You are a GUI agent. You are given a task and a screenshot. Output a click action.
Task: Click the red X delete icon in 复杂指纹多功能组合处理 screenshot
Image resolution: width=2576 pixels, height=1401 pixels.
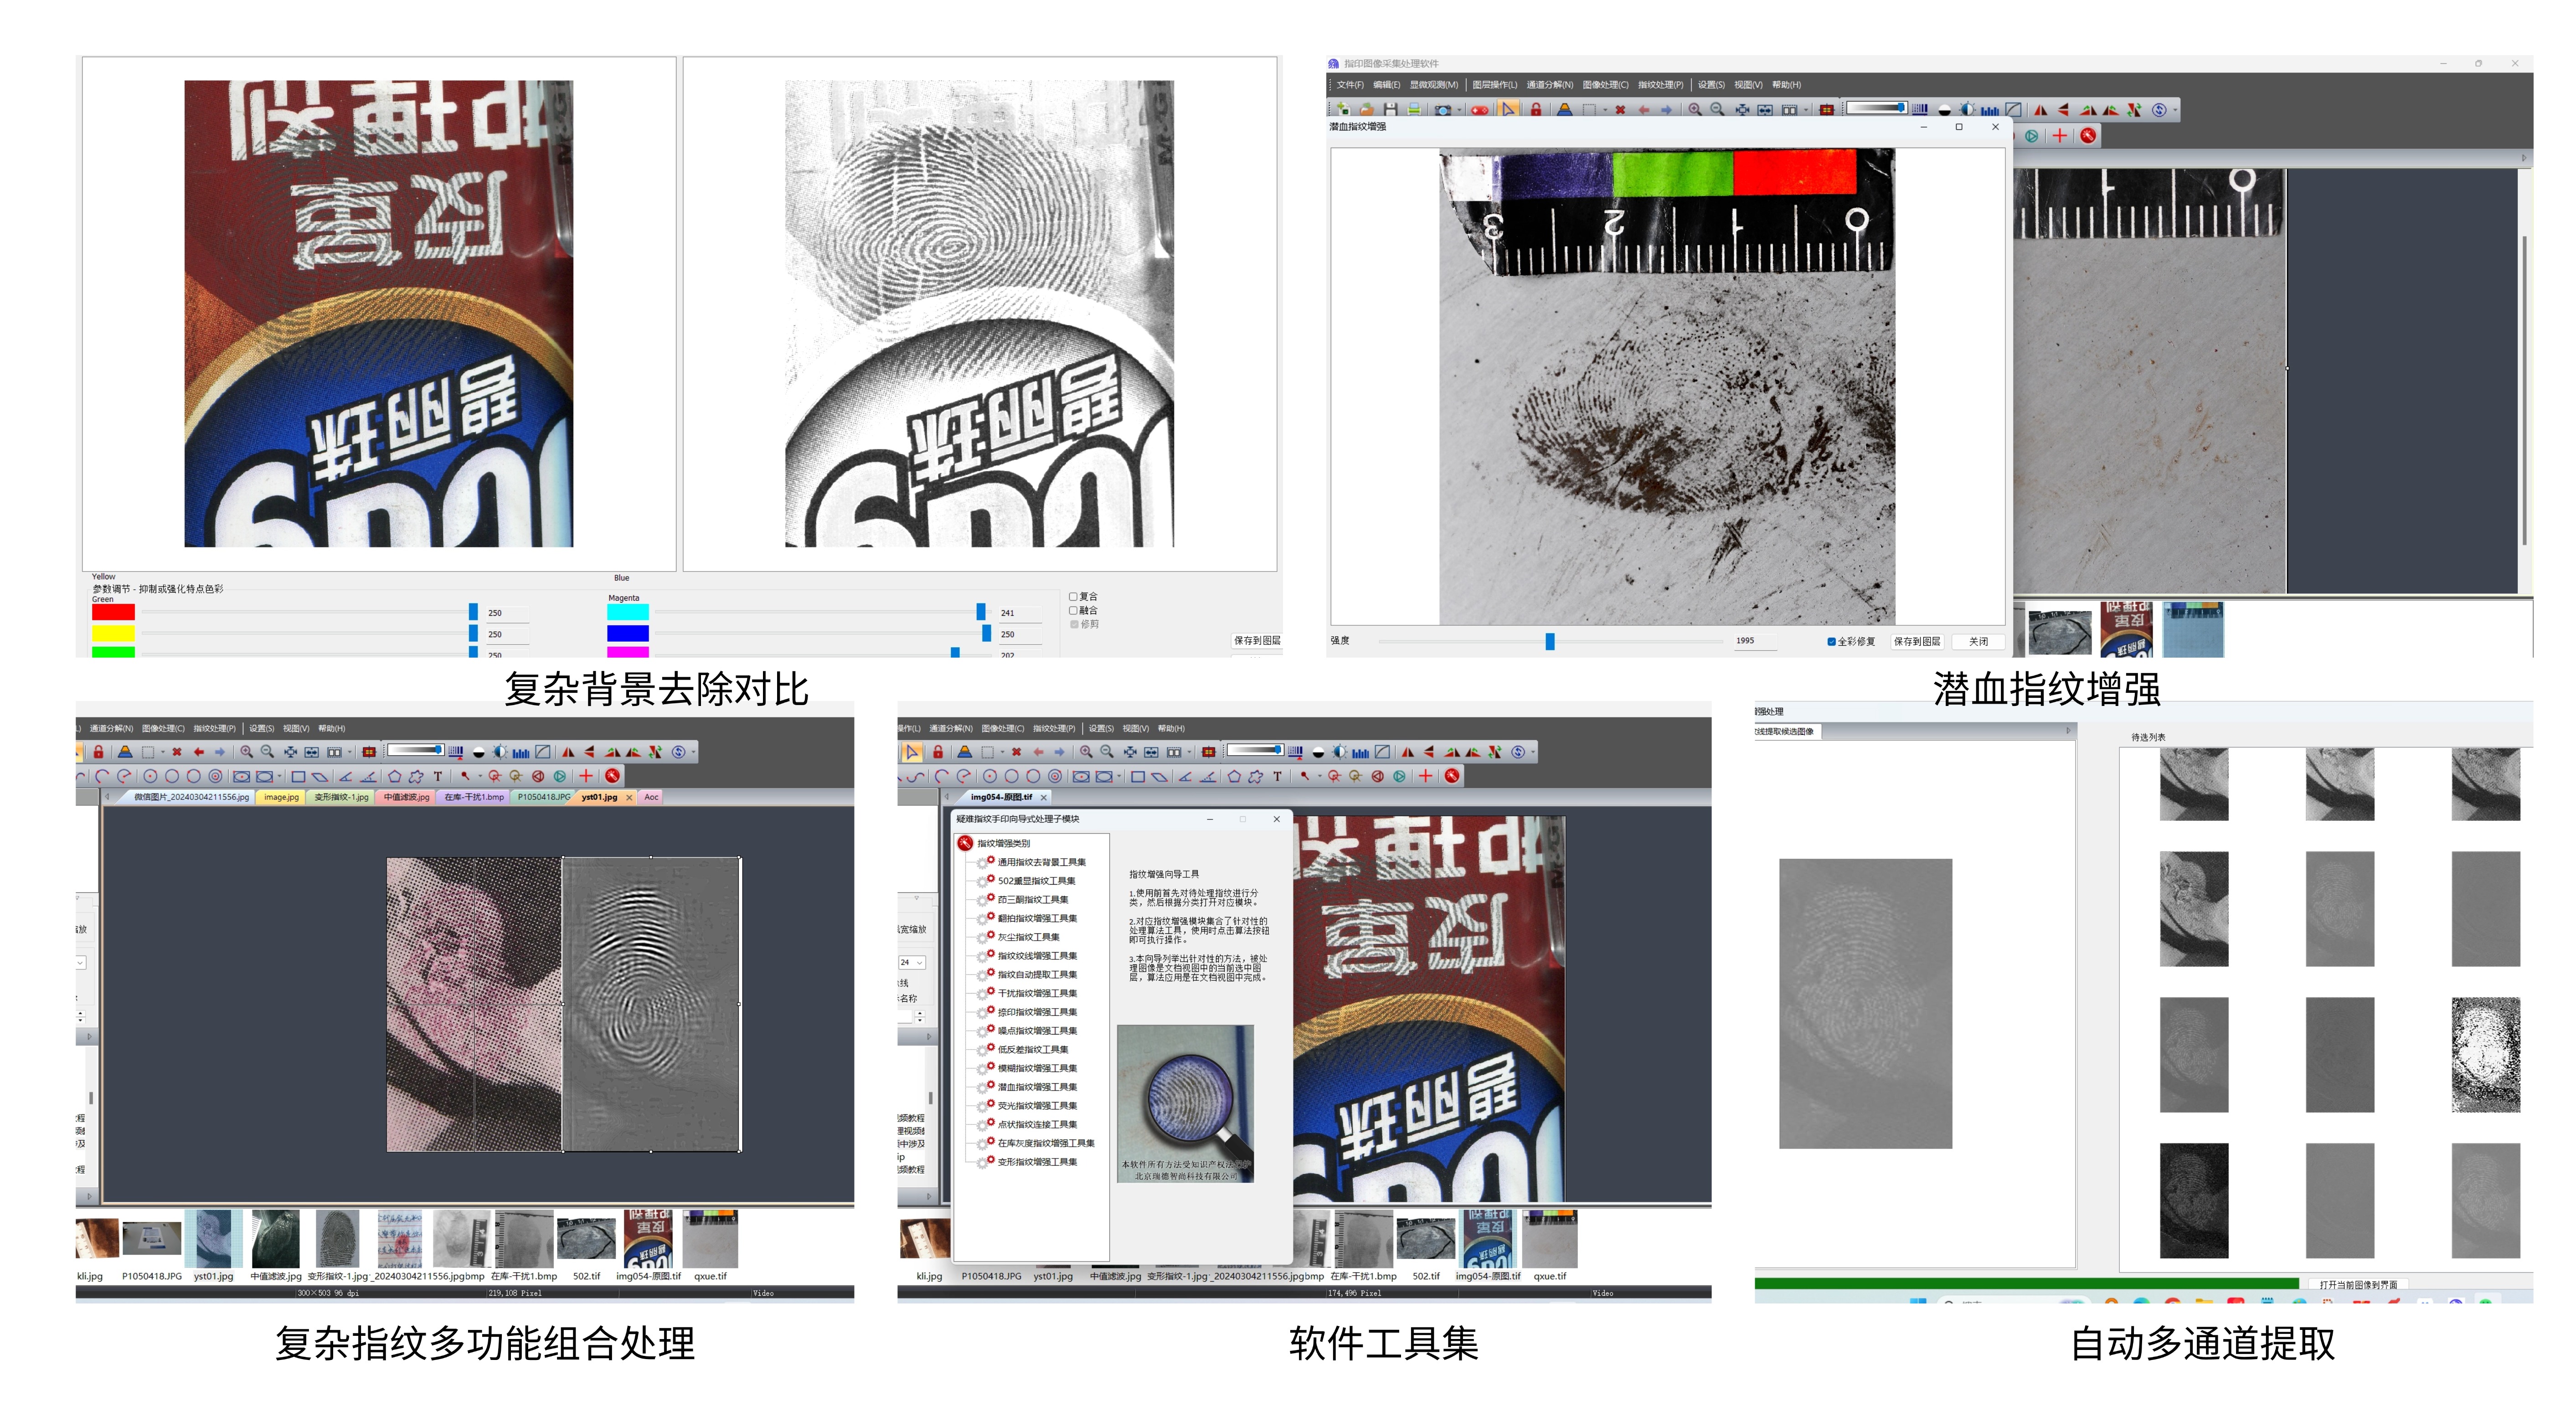point(177,752)
